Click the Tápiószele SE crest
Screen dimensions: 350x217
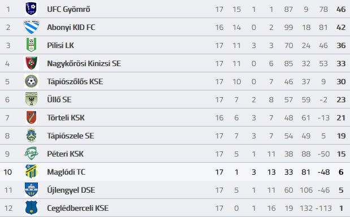(x=31, y=136)
